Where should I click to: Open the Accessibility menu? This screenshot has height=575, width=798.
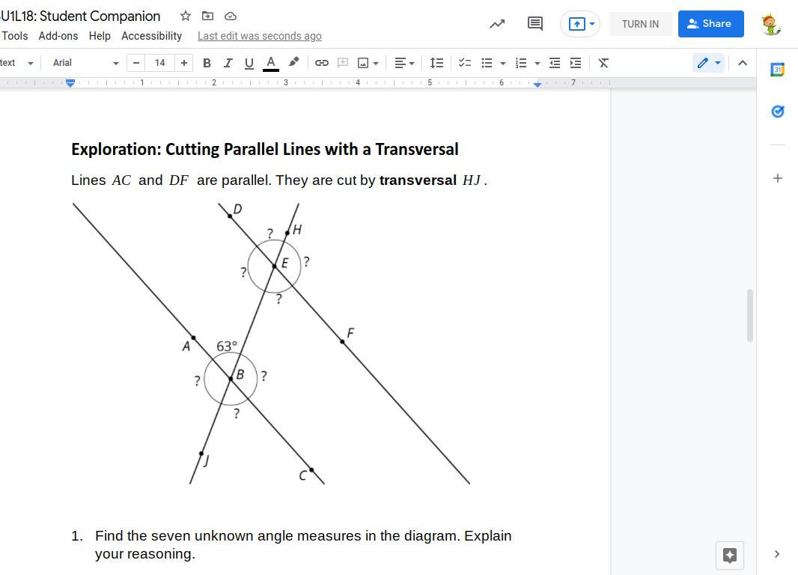point(151,36)
